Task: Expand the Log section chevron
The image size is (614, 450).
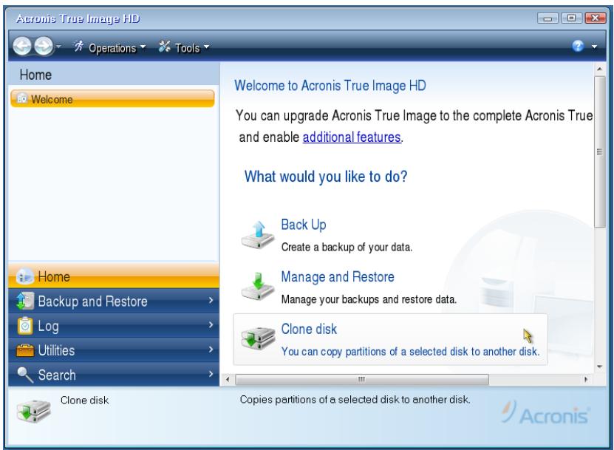Action: tap(211, 324)
